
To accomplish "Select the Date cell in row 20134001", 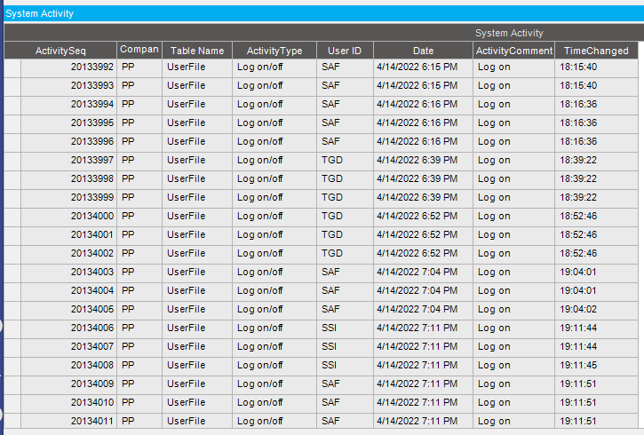I will 423,235.
